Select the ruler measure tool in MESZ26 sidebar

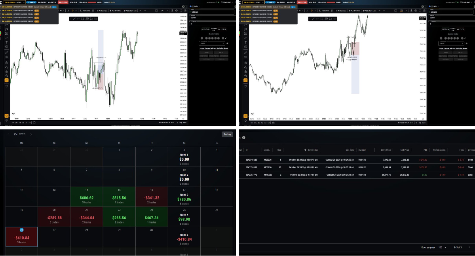245,53
